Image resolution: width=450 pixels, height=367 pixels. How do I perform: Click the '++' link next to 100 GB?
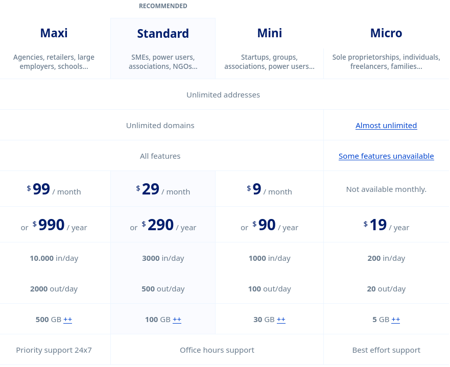(177, 319)
